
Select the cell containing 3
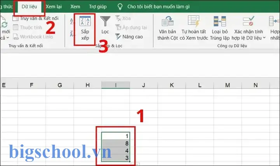tap(116, 158)
